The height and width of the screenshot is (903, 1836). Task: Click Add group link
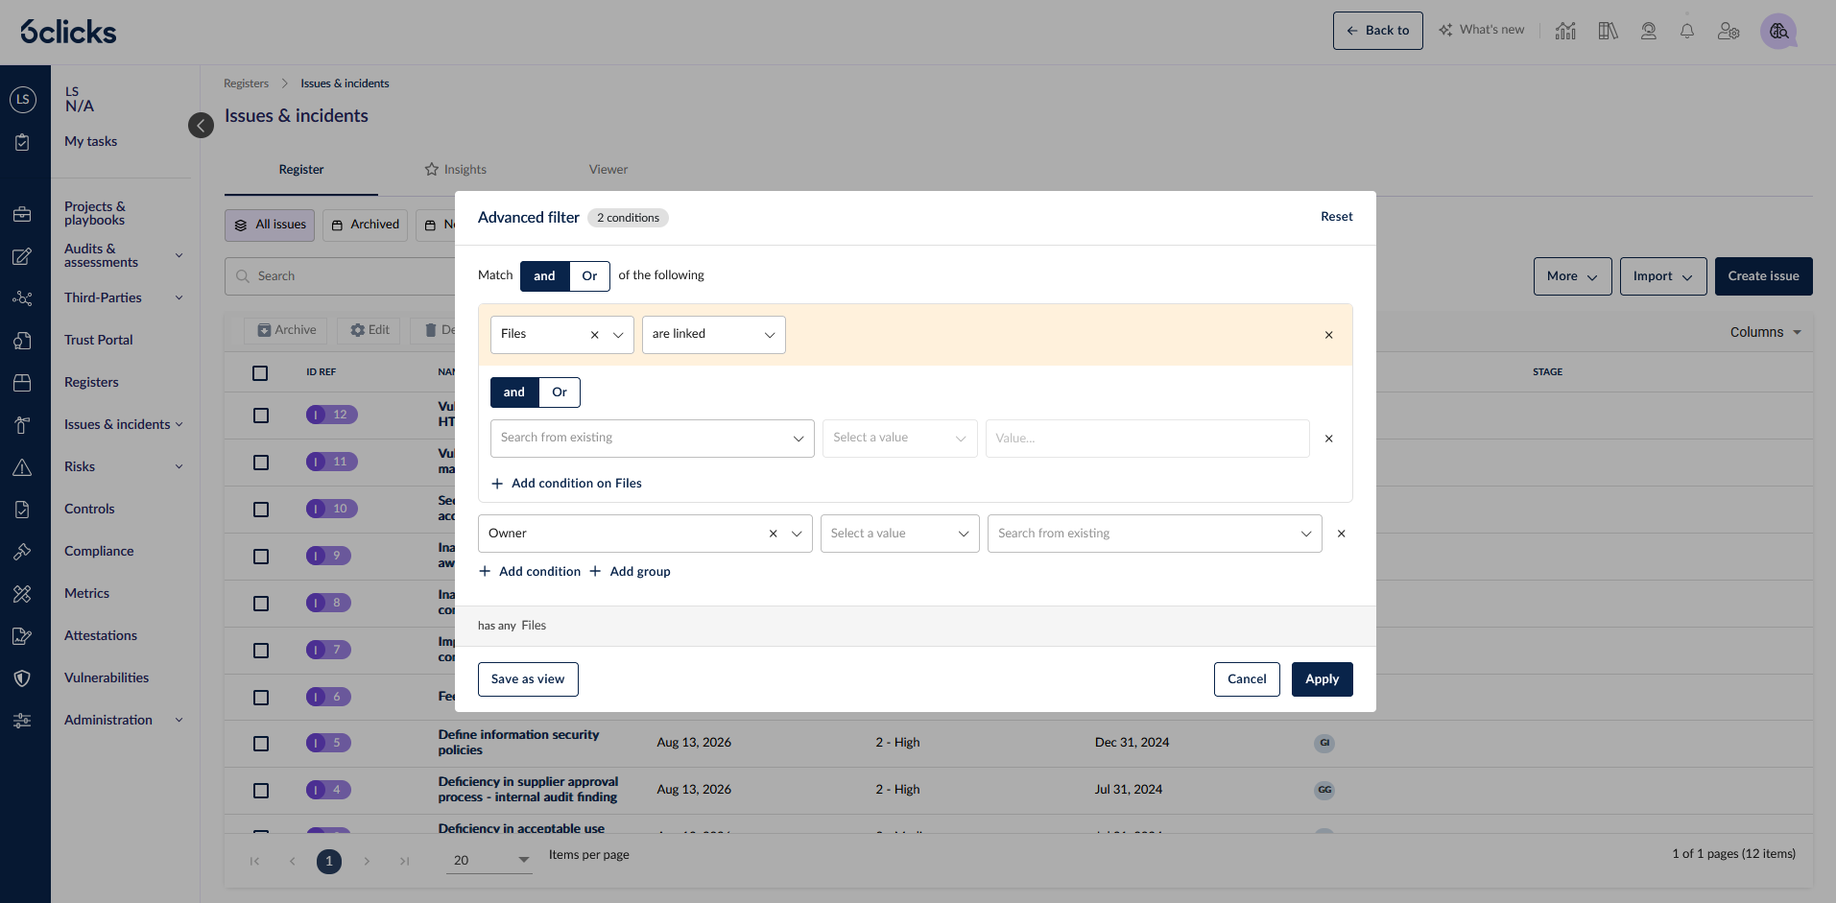[630, 572]
